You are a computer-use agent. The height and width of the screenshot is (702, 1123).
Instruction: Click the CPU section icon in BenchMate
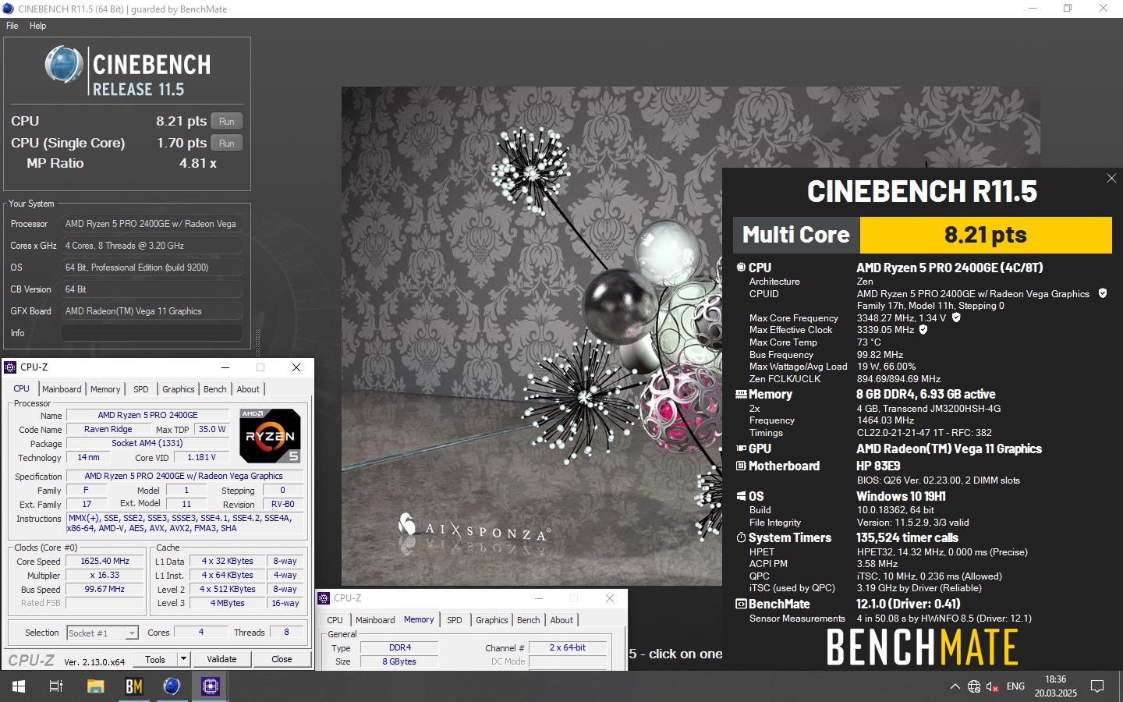click(741, 268)
